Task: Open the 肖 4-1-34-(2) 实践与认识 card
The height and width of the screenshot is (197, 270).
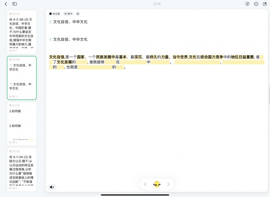Action: (x=22, y=169)
